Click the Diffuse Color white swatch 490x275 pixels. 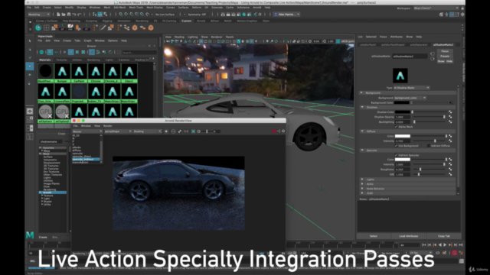tap(402, 136)
